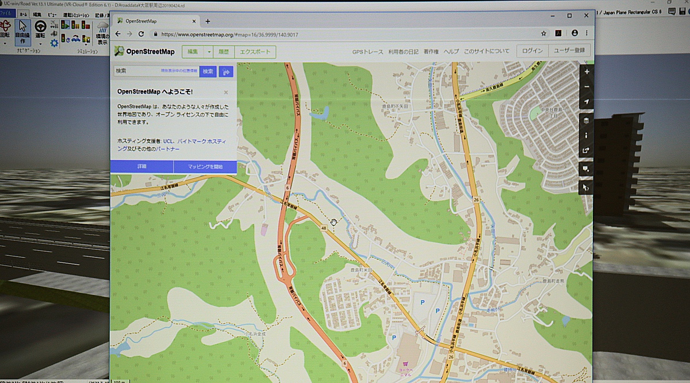This screenshot has width=690, height=383.
Task: Click the route 48 shield on the map
Action: pyautogui.click(x=324, y=228)
